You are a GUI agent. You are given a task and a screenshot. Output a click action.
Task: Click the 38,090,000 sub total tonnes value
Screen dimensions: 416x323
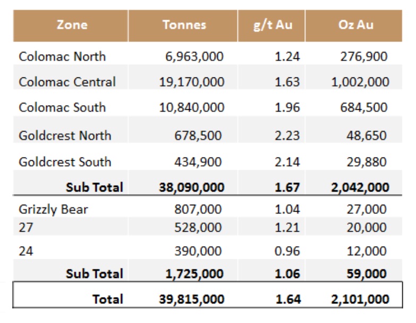[191, 187]
